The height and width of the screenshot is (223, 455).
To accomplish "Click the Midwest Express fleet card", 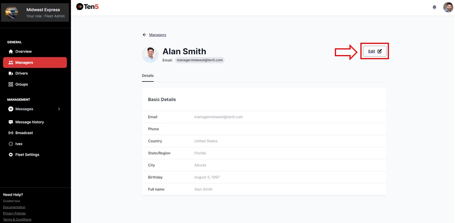I will (35, 12).
